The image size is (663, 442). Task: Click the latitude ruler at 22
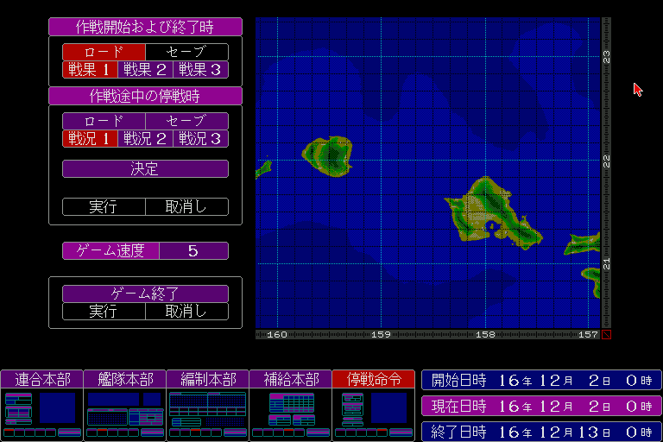606,161
